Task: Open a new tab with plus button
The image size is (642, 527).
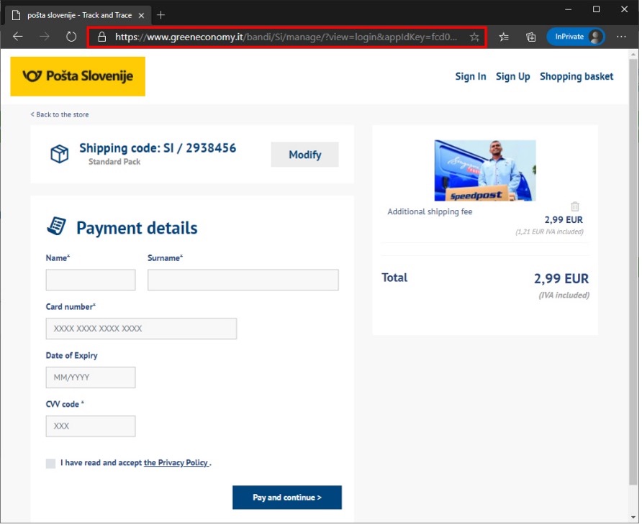Action: [160, 14]
